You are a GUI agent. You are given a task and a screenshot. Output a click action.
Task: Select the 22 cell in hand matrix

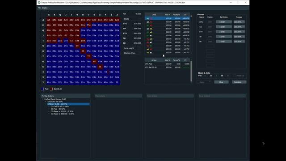coord(117,82)
